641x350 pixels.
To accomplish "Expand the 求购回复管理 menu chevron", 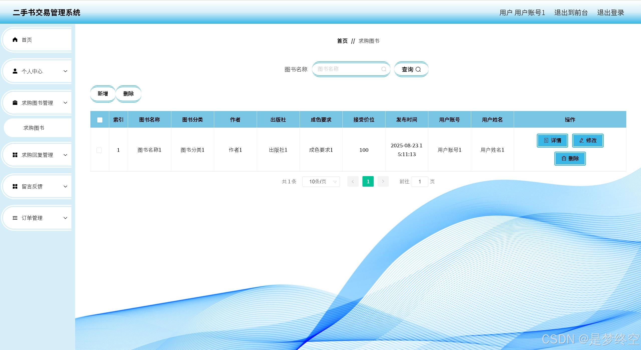I will [x=65, y=155].
